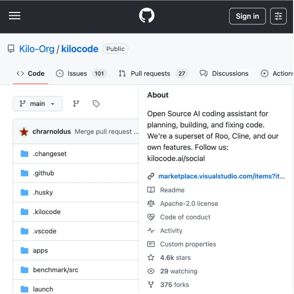View branches via the branch icon
This screenshot has width=294, height=294.
point(76,104)
